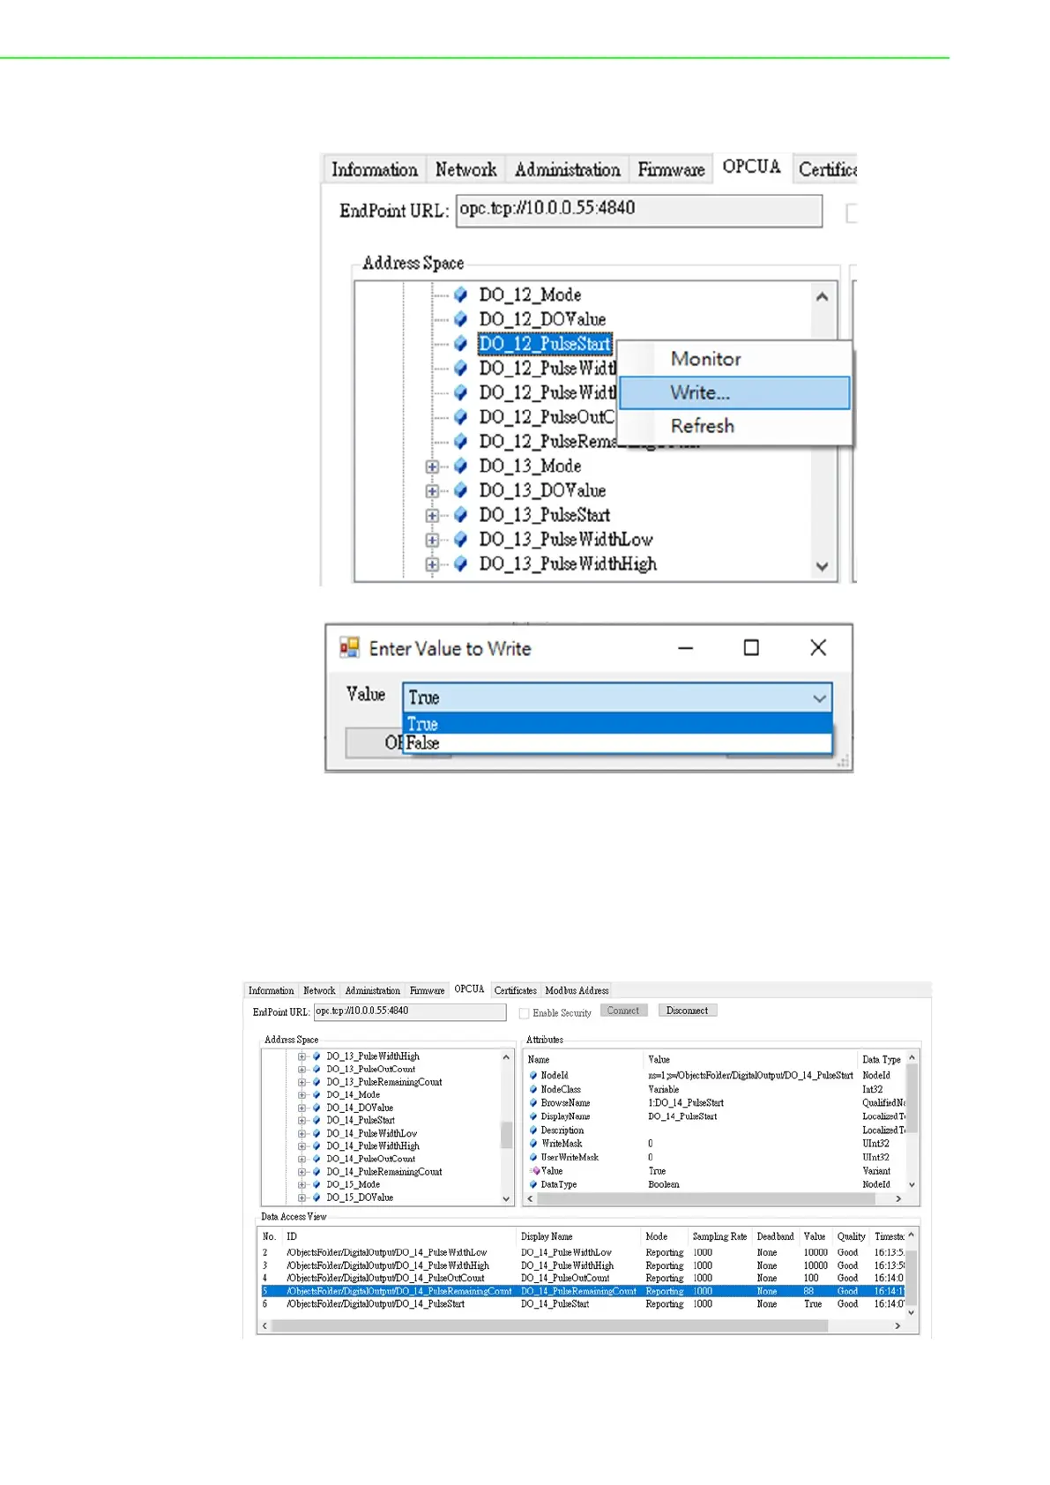Viewport: 1050px width, 1485px height.
Task: Click the node icon beside DO_15_DOValue
Action: pyautogui.click(x=316, y=1198)
